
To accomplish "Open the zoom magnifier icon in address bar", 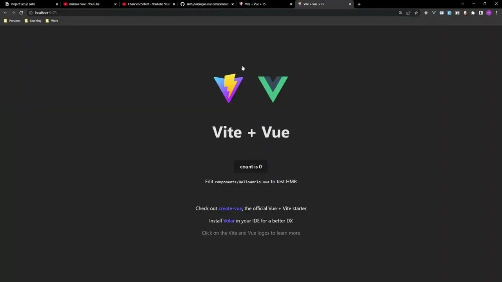I will click(400, 13).
